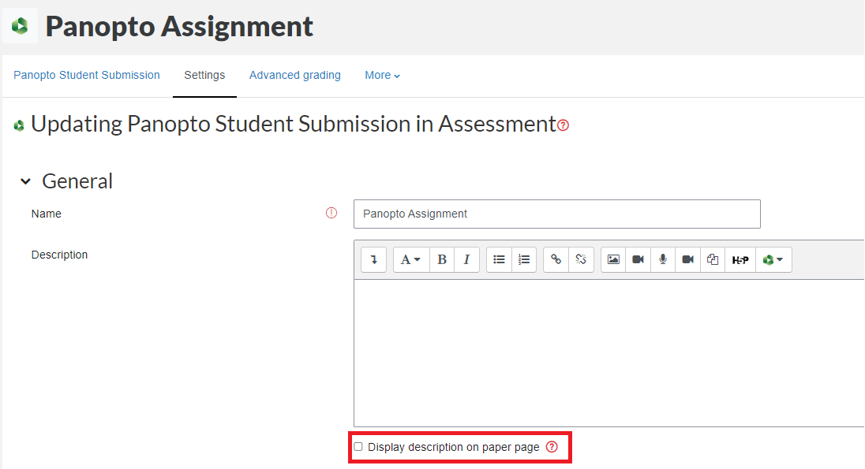Toggle the editor toolbar expand button
This screenshot has width=865, height=469.
point(373,259)
